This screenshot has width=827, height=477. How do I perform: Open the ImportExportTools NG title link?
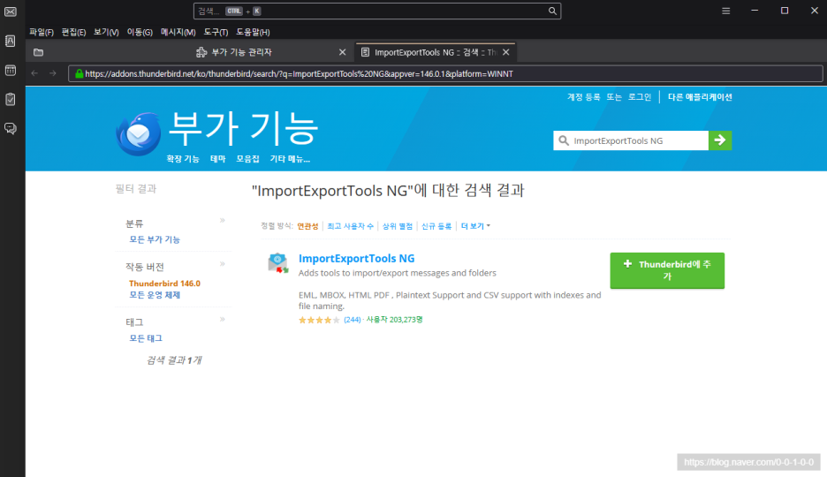[x=357, y=258]
